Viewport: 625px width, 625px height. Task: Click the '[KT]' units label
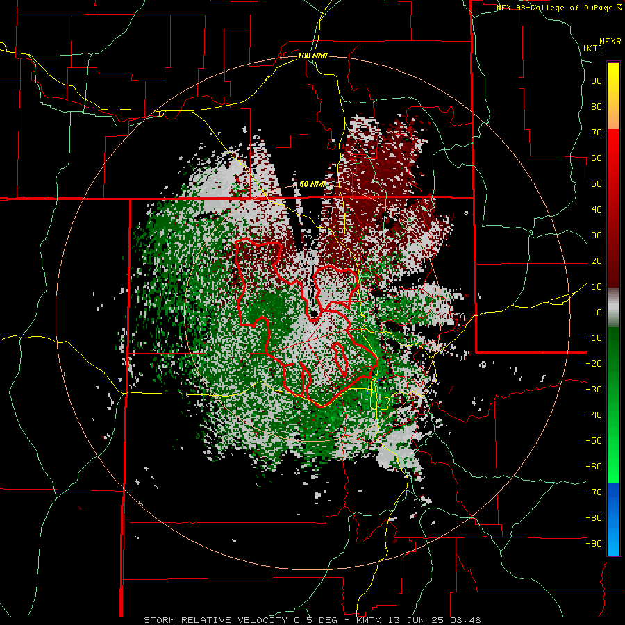tap(592, 48)
